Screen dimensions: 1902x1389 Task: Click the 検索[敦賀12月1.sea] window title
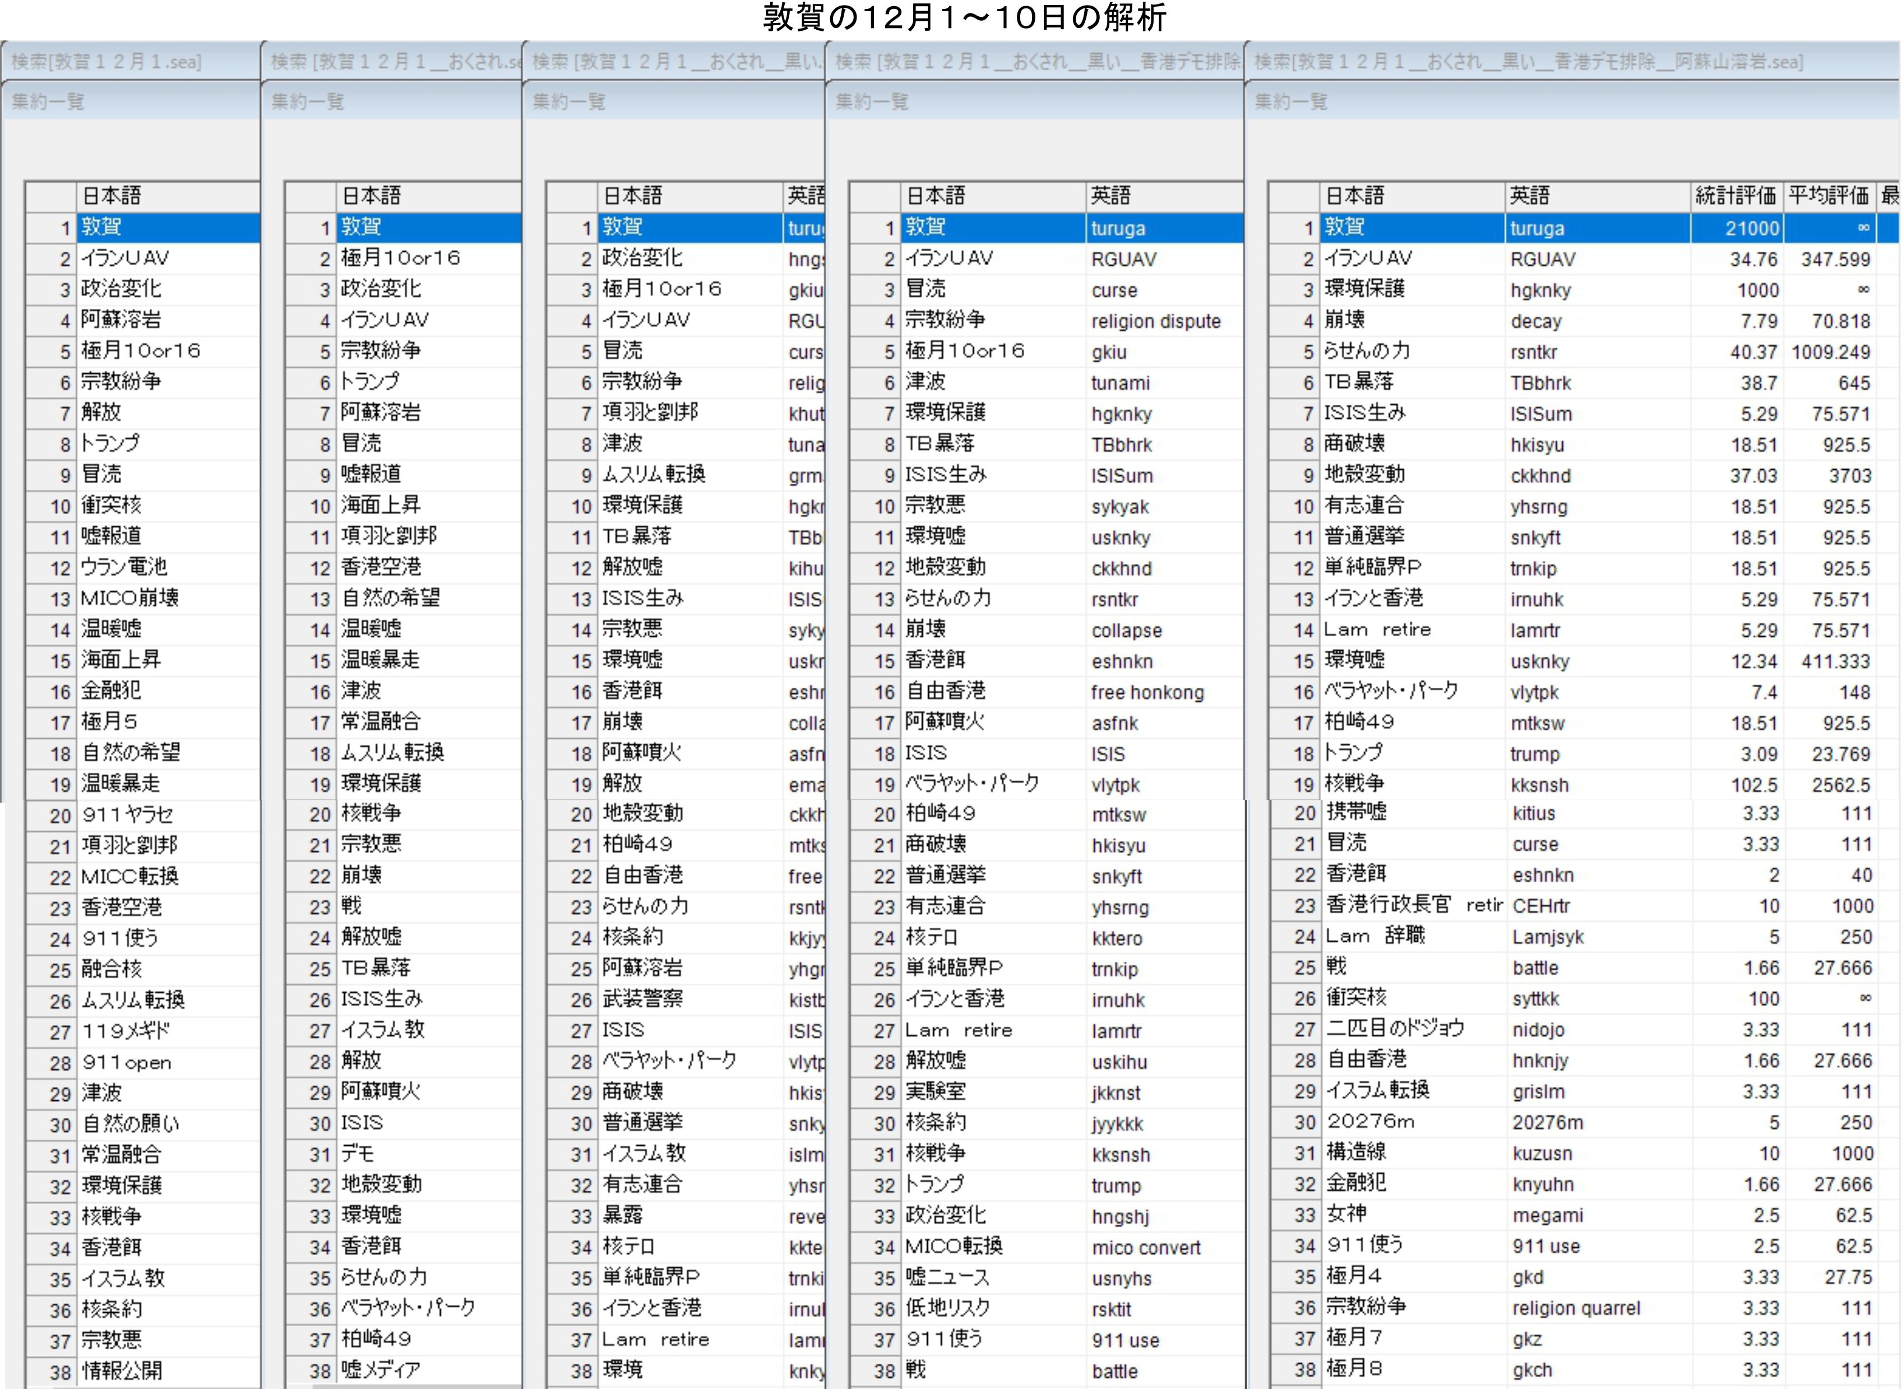tap(106, 62)
